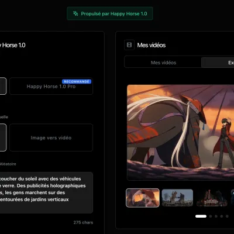Click the Propulsé par Happy Horse 1.0 badge
This screenshot has height=234, width=234.
click(x=110, y=13)
